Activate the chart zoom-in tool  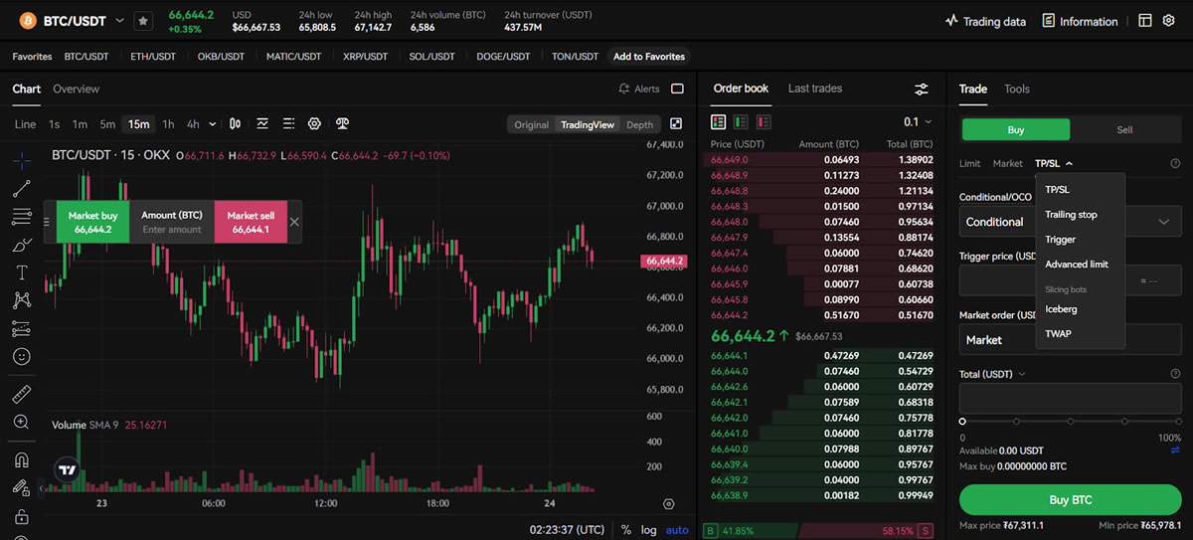coord(22,422)
